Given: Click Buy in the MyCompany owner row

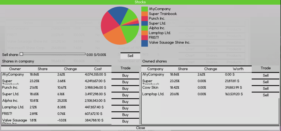Looking at the screenshot, I should 125,75.
